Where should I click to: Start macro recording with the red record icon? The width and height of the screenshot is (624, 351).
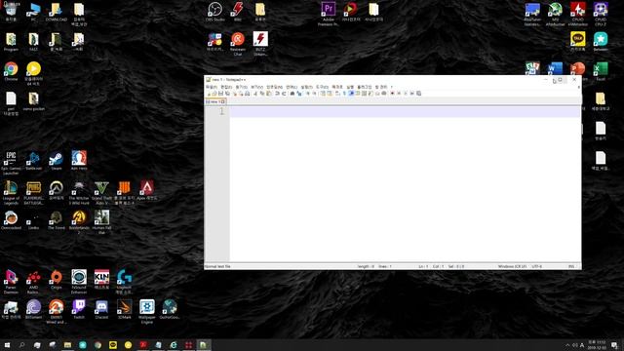[x=392, y=94]
